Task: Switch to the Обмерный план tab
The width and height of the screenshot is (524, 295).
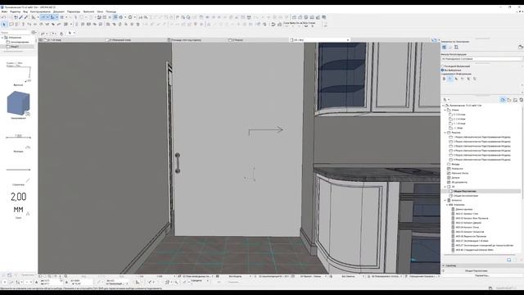Action: click(121, 40)
